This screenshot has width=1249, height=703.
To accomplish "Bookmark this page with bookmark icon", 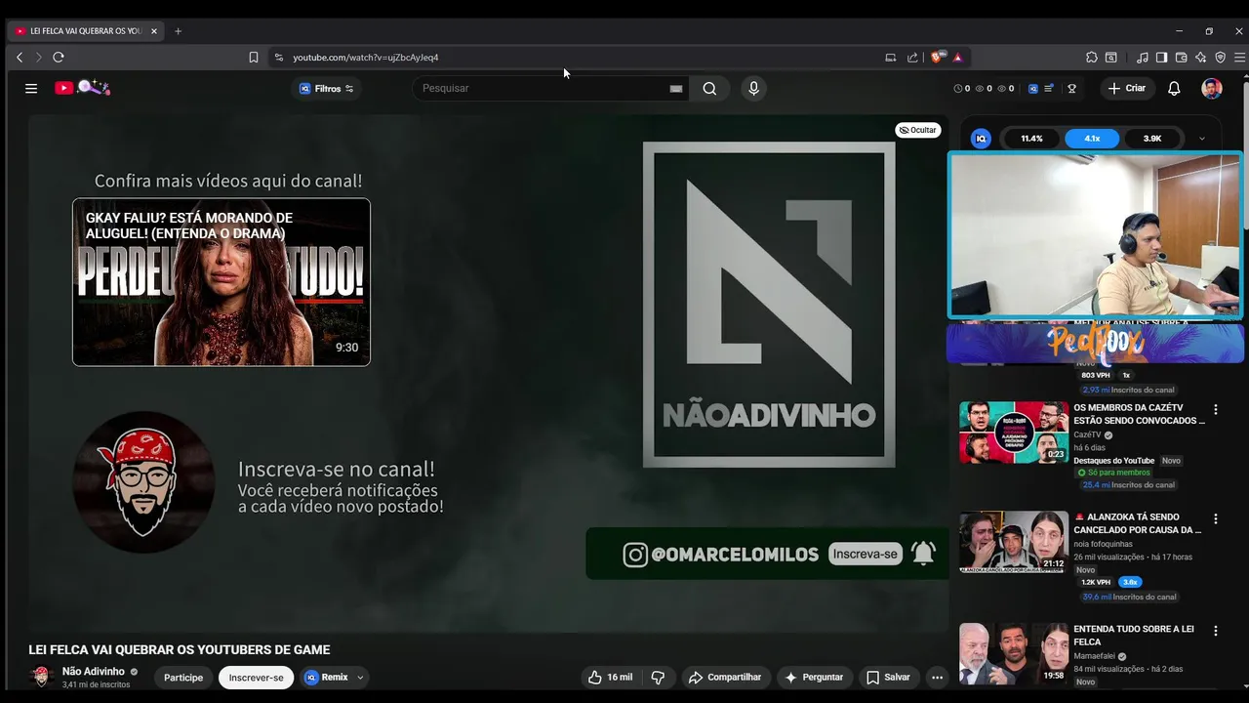I will [x=254, y=58].
